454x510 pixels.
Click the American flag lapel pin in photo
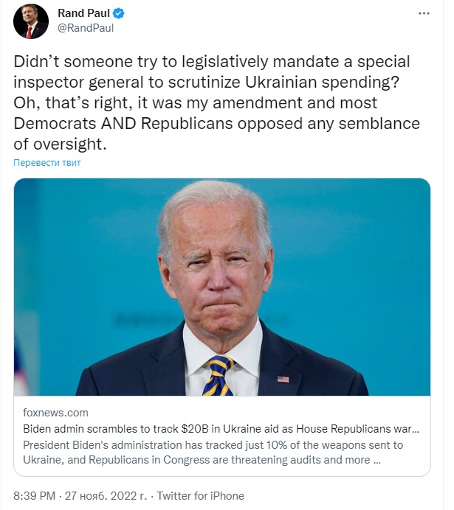283,379
